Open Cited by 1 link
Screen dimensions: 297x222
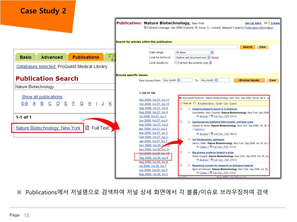[x=199, y=129]
